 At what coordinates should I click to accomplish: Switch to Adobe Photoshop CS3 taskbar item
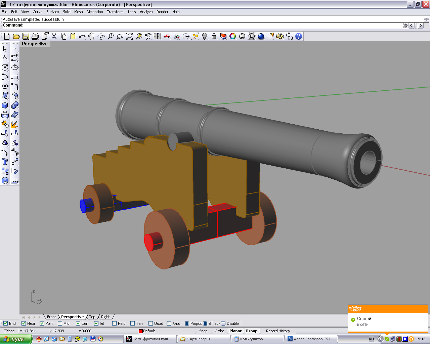pos(311,339)
